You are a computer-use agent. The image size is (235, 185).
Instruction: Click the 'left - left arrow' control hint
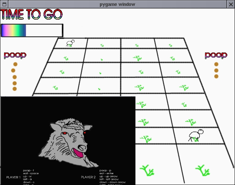point(109,179)
